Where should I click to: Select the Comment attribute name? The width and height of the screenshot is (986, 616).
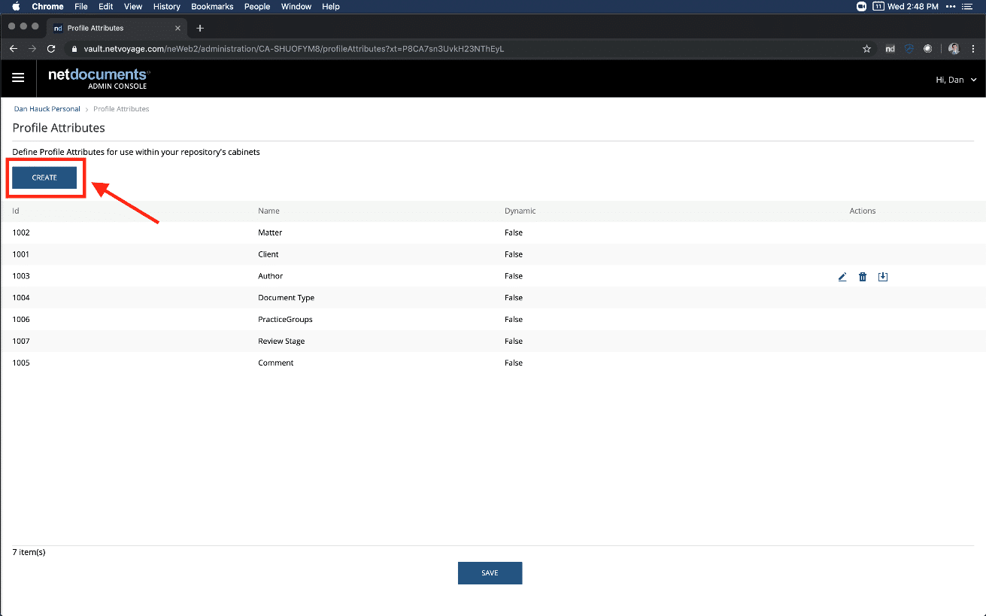point(276,363)
